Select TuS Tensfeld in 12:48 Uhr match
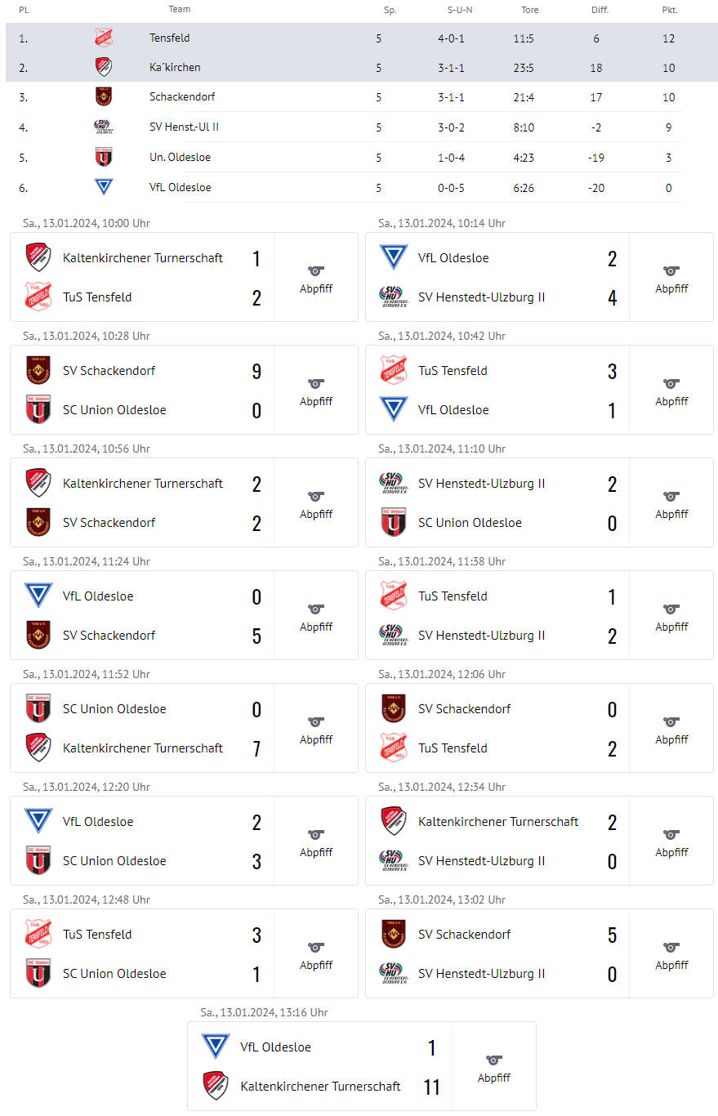The height and width of the screenshot is (1116, 718). (x=97, y=934)
